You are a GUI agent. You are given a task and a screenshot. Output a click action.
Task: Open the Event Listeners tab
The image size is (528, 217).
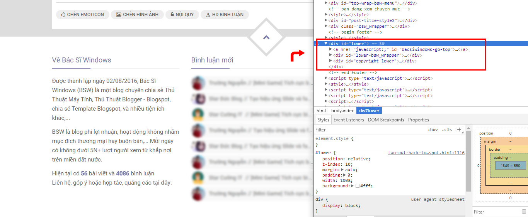(x=349, y=120)
